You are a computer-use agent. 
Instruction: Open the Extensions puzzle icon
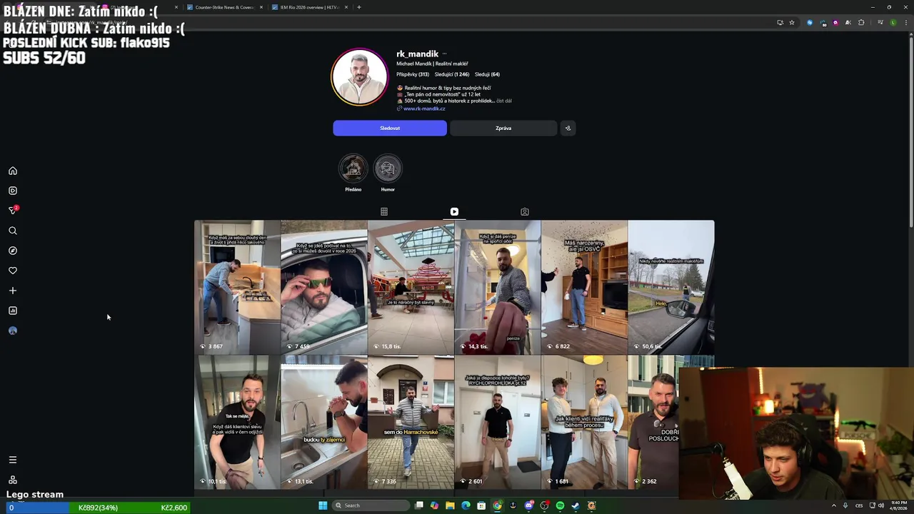(861, 22)
